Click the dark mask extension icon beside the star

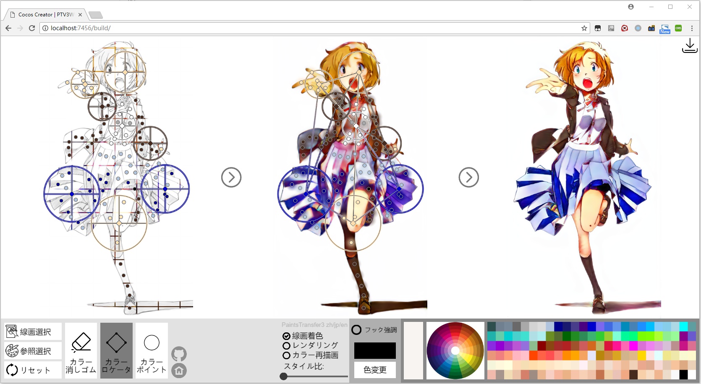pos(598,28)
